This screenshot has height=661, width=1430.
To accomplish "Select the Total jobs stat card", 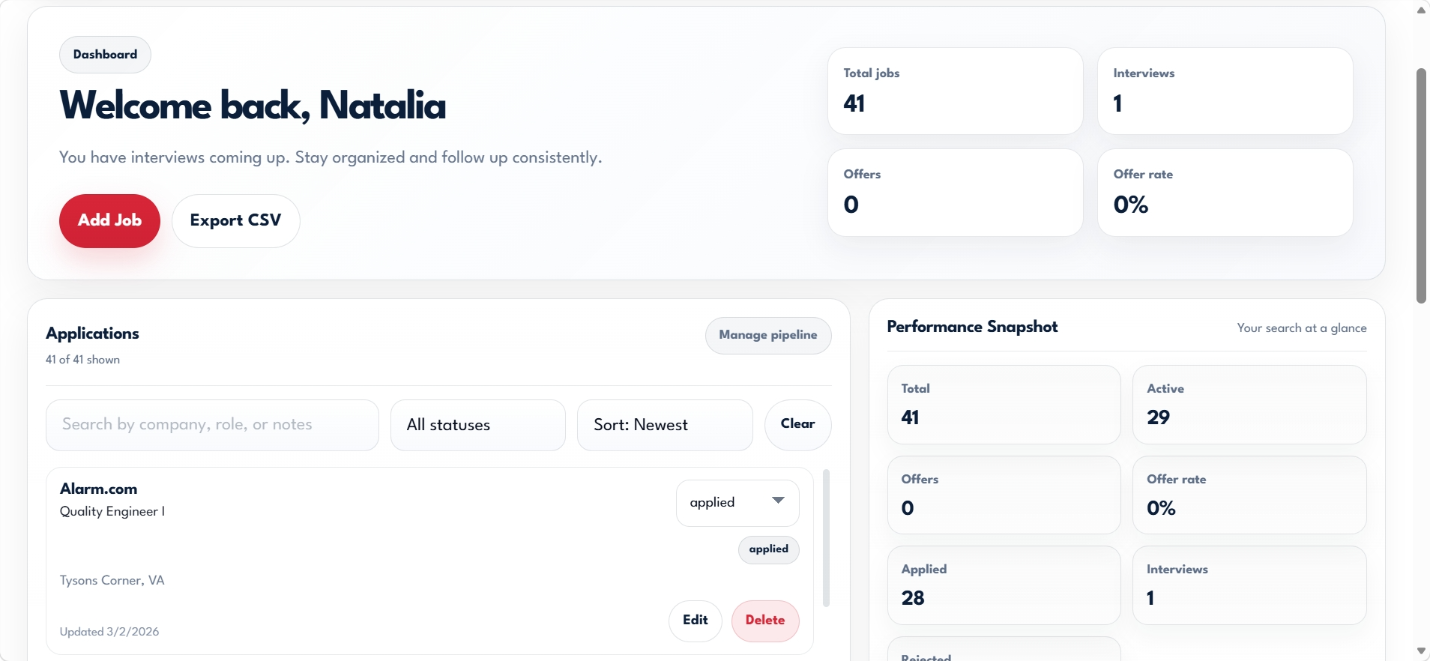I will [x=955, y=91].
